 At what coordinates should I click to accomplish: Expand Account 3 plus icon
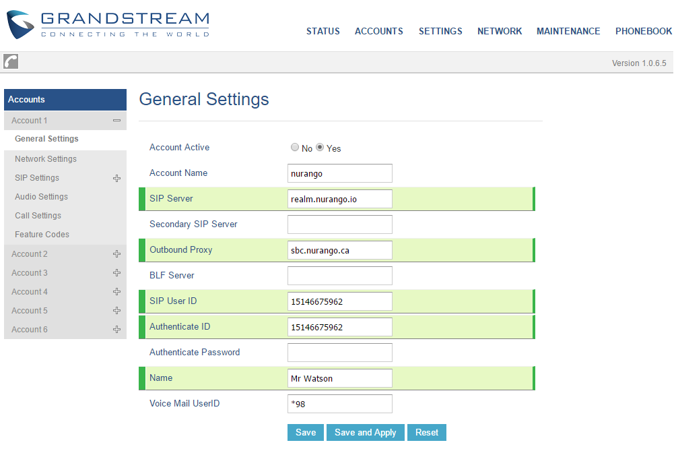click(x=117, y=273)
